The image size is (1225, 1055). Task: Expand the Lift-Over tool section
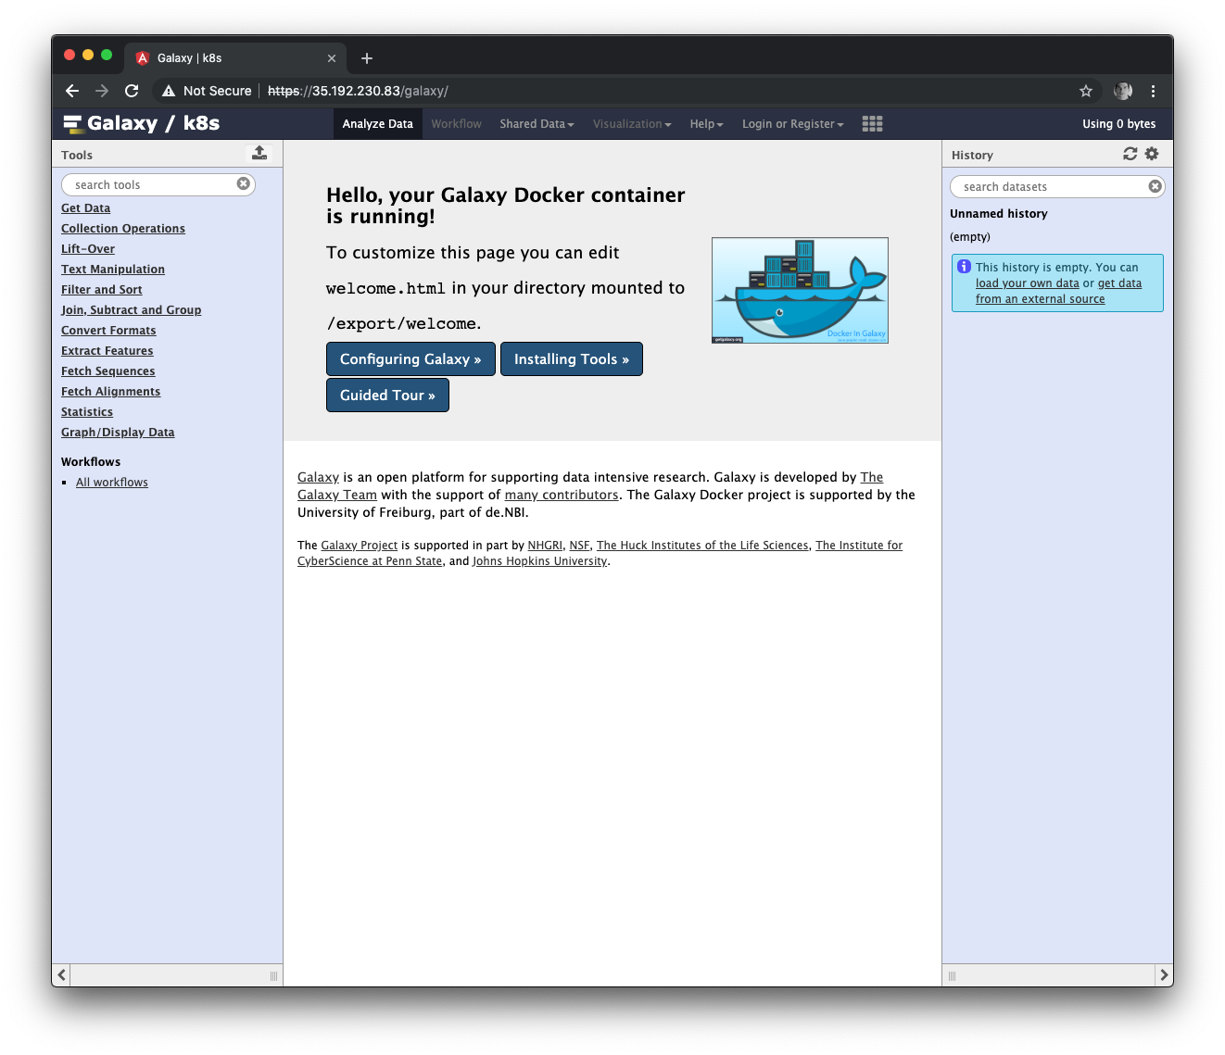click(88, 249)
